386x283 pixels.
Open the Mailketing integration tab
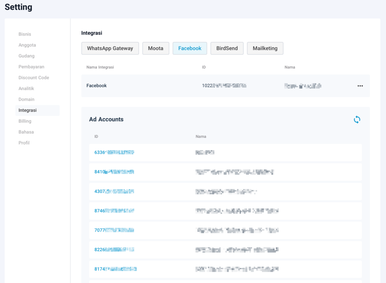pyautogui.click(x=265, y=48)
